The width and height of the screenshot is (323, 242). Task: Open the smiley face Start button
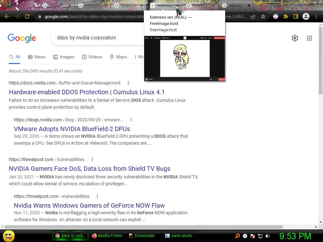pyautogui.click(x=9, y=236)
